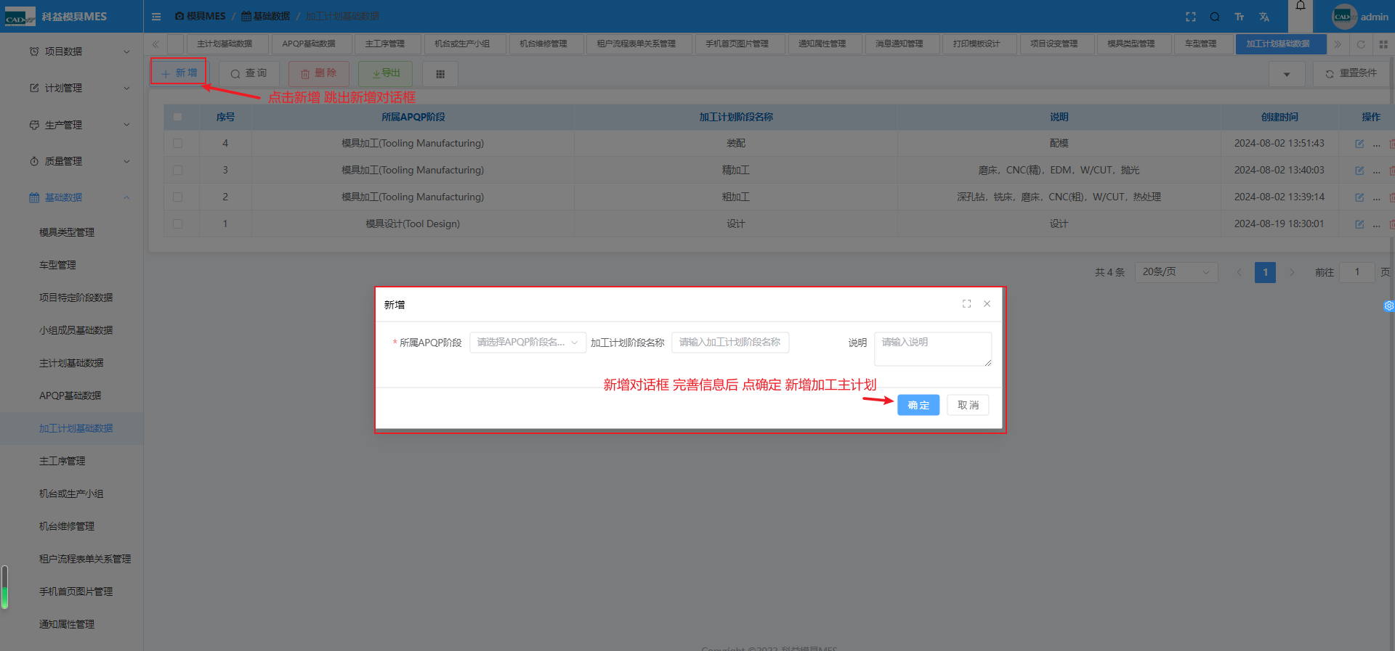Expand the 生产管理 sidebar menu

point(71,125)
